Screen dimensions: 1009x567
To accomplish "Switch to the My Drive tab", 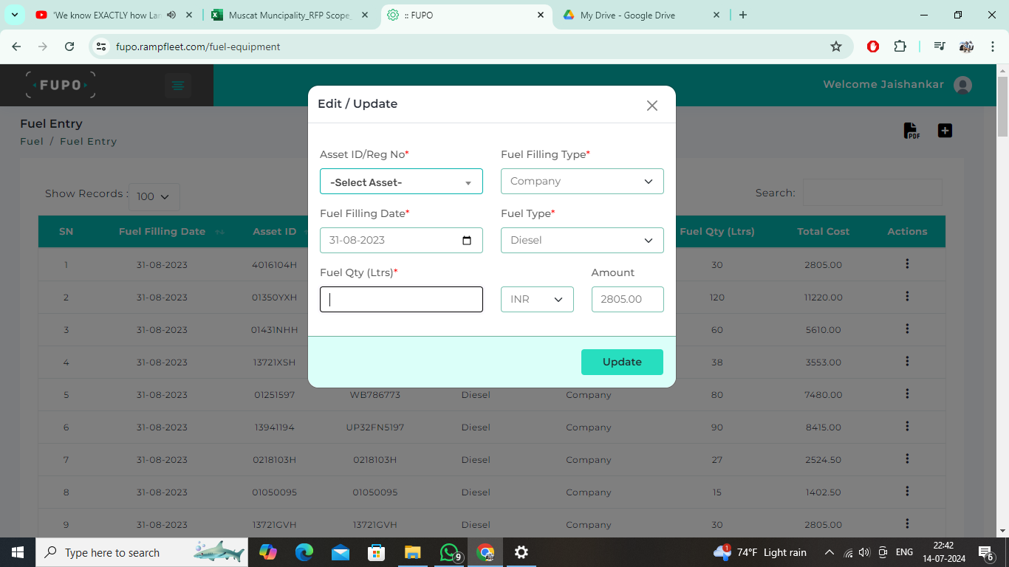I will coord(628,15).
